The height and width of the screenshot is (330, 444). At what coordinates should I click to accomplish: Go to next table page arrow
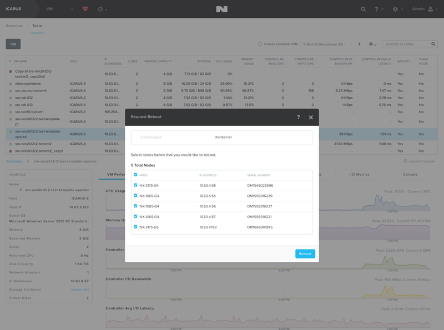(x=359, y=44)
